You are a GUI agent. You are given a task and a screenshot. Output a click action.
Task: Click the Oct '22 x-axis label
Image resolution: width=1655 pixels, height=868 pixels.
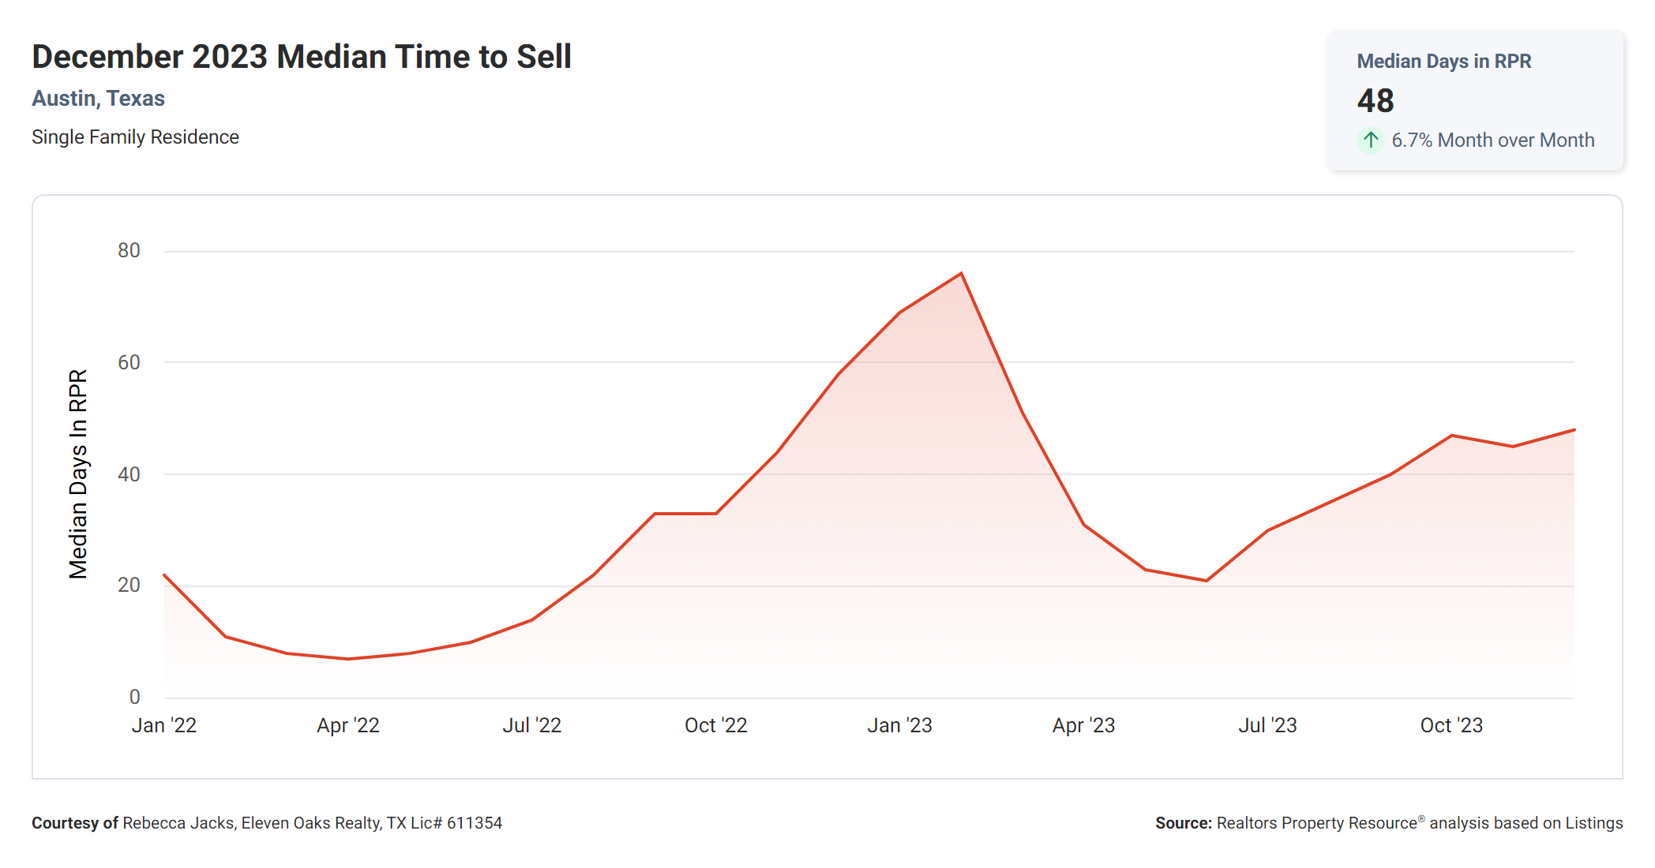coord(715,725)
